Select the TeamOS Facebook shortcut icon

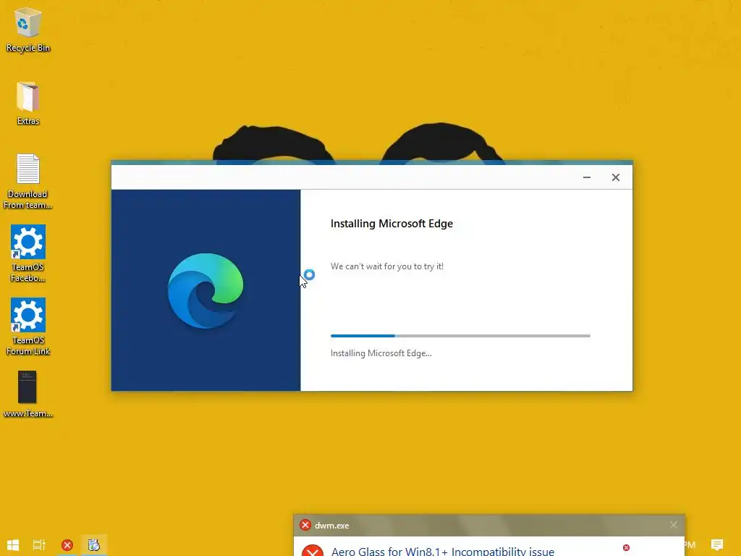point(28,253)
